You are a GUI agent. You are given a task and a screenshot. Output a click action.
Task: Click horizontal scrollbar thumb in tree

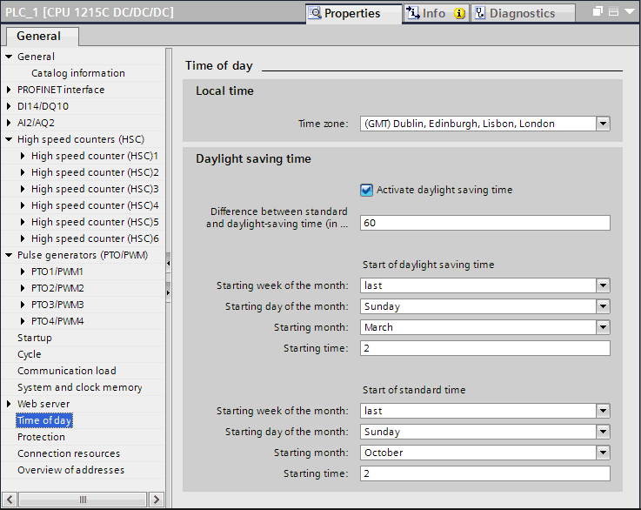pos(83,500)
